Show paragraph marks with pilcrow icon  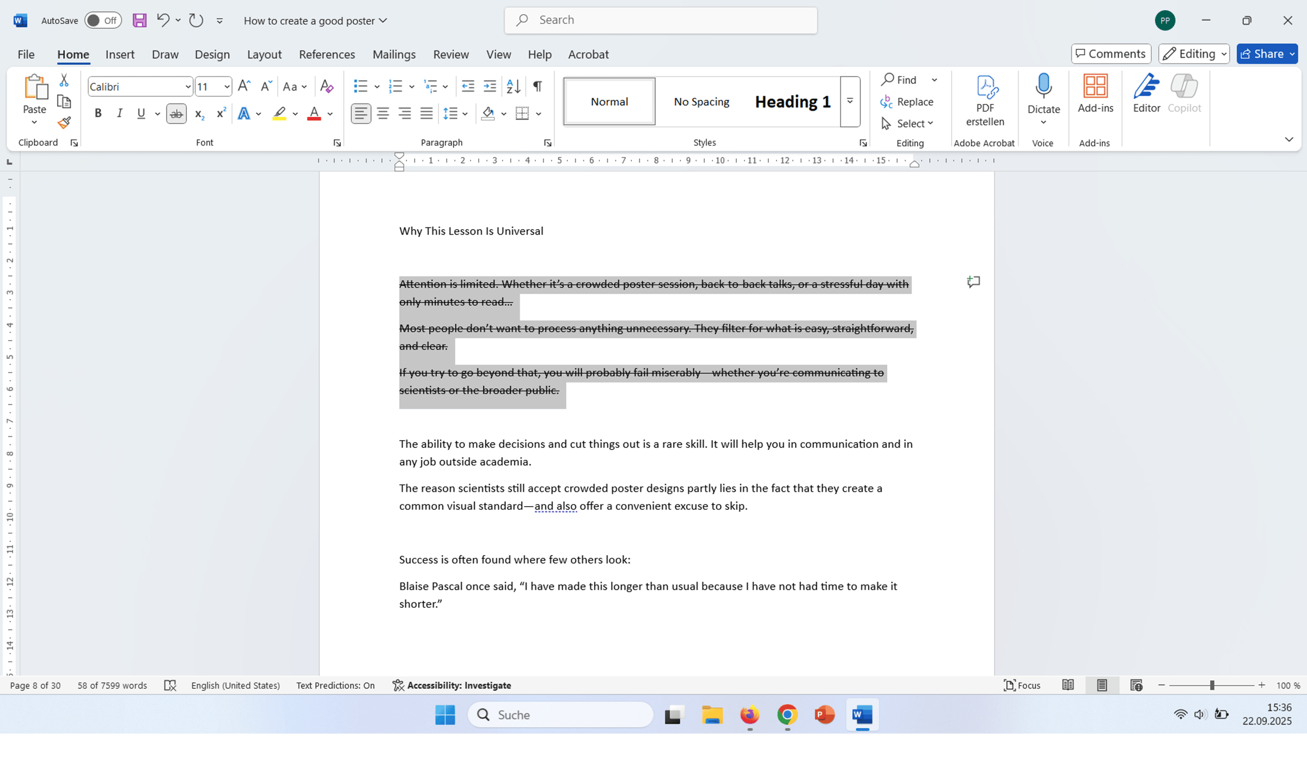(538, 86)
